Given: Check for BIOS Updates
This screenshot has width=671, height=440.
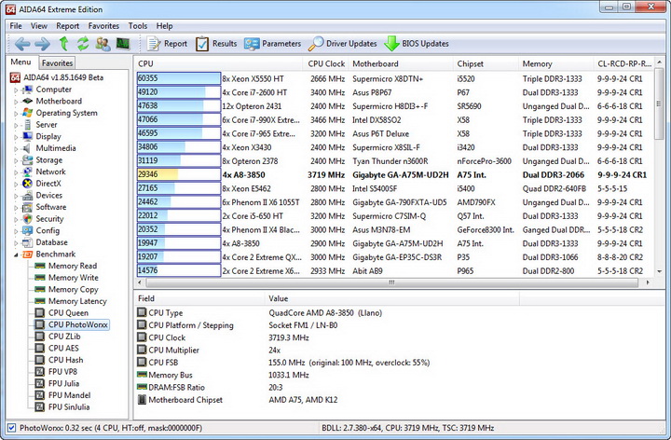Looking at the screenshot, I should coord(417,44).
